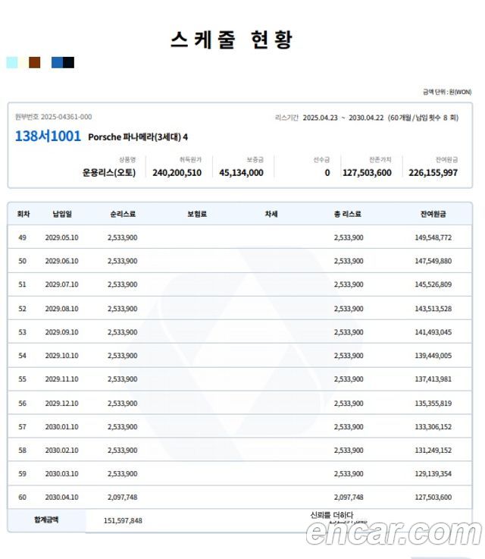Select the 보험료 column header
The image size is (485, 559).
(x=197, y=215)
